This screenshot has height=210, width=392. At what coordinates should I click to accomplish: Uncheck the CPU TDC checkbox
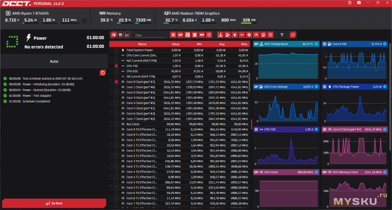(x=116, y=66)
